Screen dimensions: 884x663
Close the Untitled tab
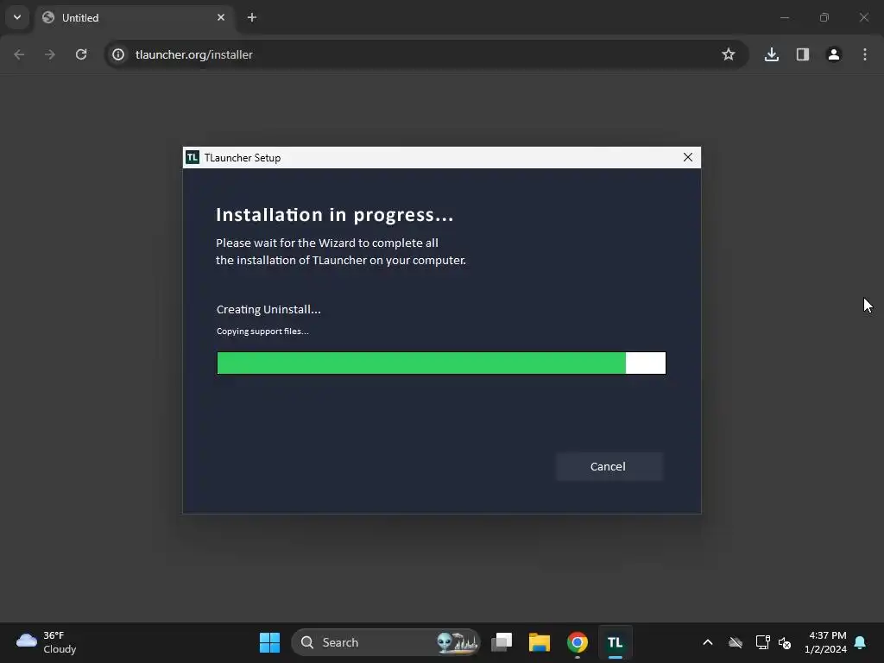(221, 17)
